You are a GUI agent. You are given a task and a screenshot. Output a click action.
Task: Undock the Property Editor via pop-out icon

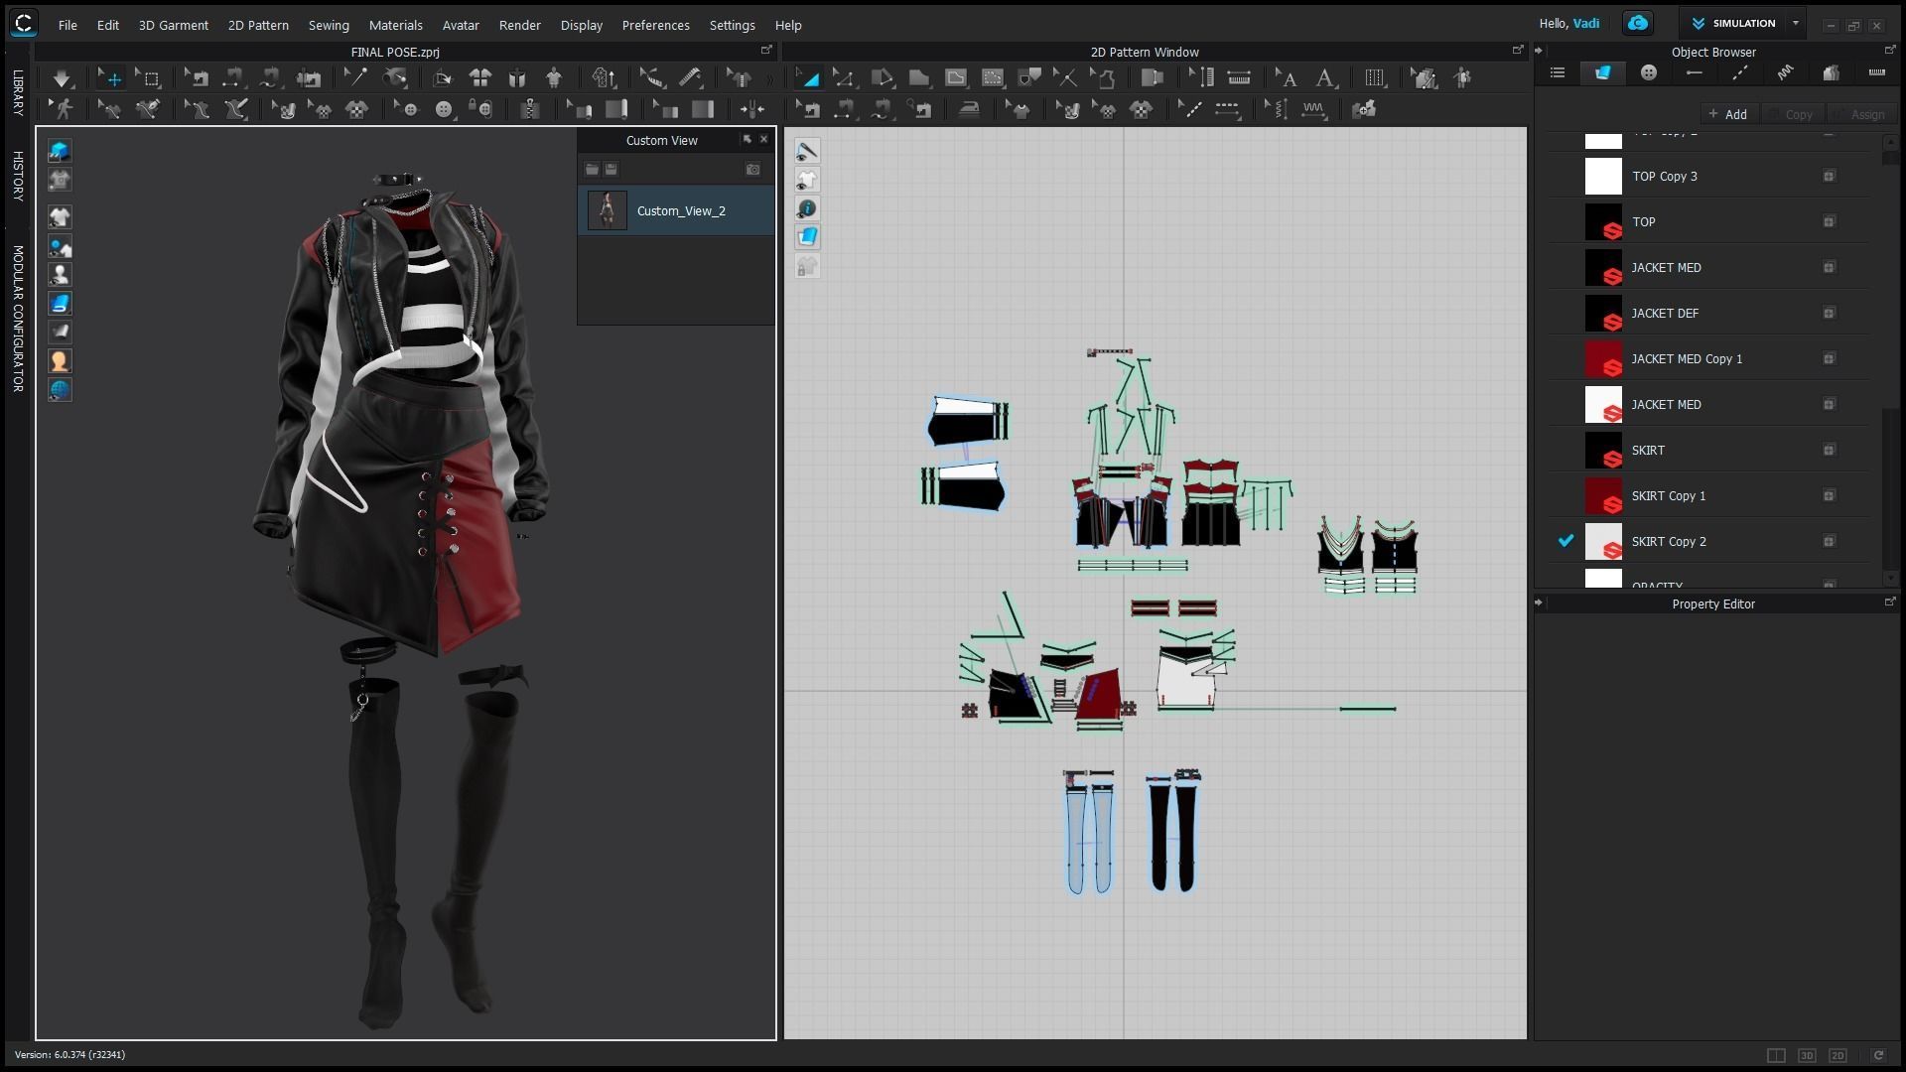(1889, 602)
